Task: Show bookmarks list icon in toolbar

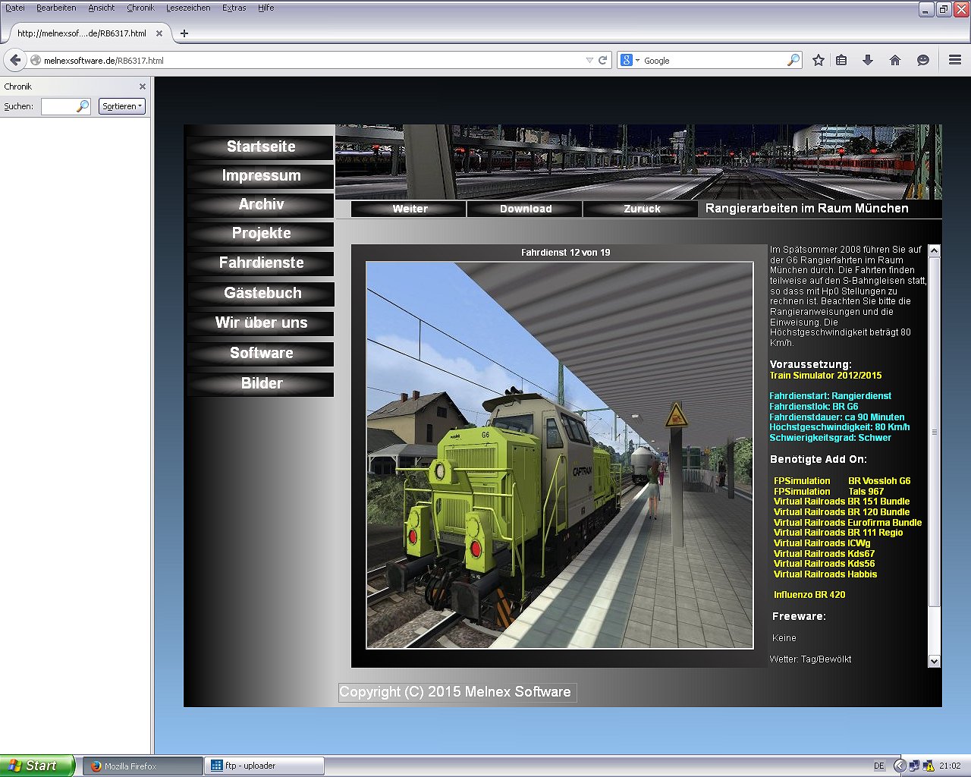Action: click(x=841, y=61)
